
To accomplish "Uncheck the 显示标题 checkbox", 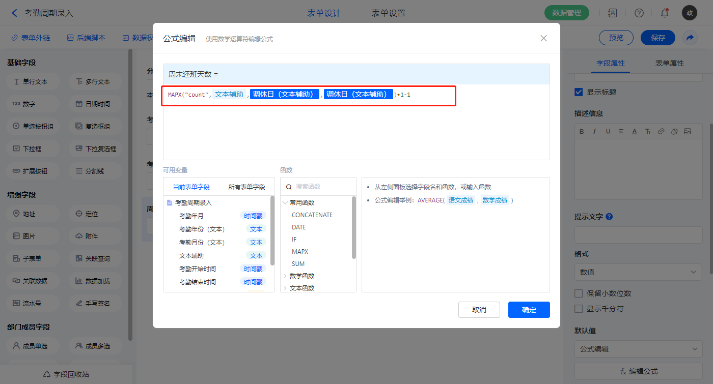I will click(x=579, y=92).
